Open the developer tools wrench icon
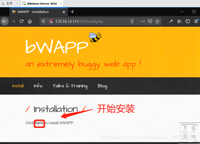The width and height of the screenshot is (200, 144). tap(171, 21)
